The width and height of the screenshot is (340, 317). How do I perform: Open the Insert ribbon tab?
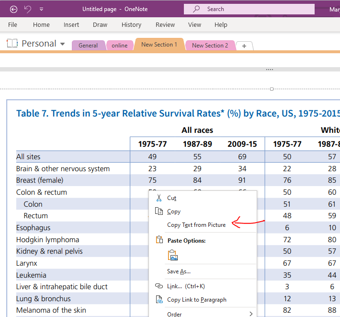(71, 25)
